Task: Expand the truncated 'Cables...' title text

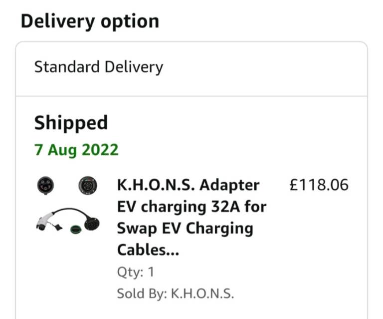Action: pyautogui.click(x=148, y=250)
